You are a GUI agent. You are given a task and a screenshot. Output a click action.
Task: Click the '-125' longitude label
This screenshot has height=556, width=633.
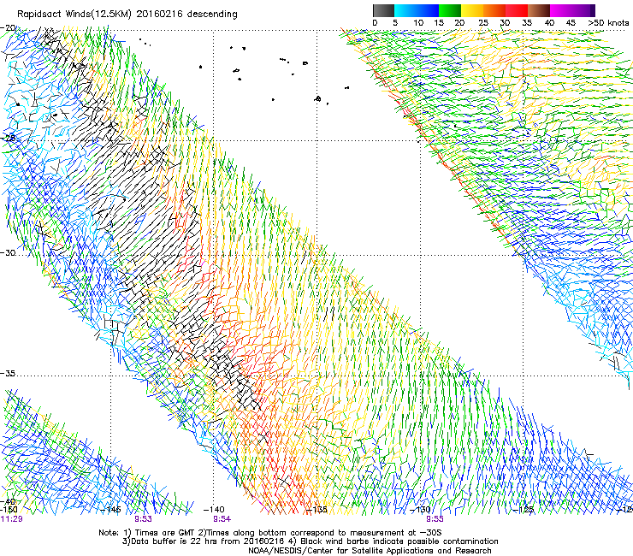[524, 510]
